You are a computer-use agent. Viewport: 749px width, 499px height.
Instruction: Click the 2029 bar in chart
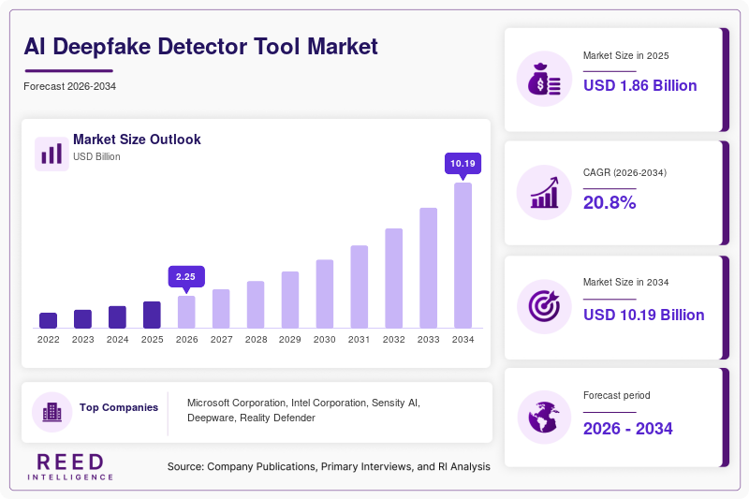tap(290, 300)
